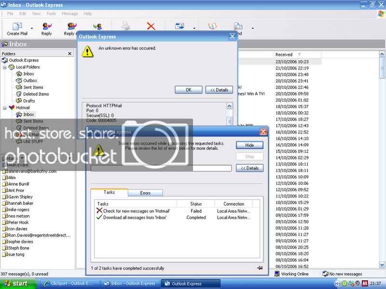Open the Edit menu
This screenshot has height=289, width=386.
pyautogui.click(x=23, y=13)
